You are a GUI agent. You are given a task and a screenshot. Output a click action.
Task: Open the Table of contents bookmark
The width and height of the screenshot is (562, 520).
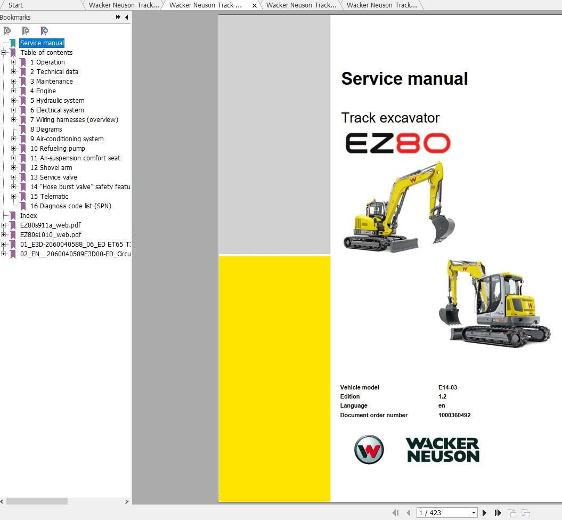pos(46,53)
